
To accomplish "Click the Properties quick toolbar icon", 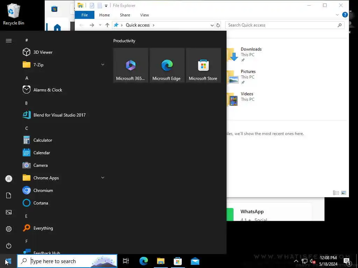I will point(92,6).
